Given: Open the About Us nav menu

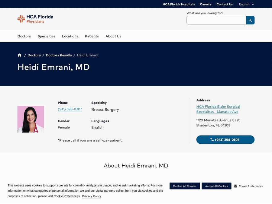Looking at the screenshot, I should [113, 36].
